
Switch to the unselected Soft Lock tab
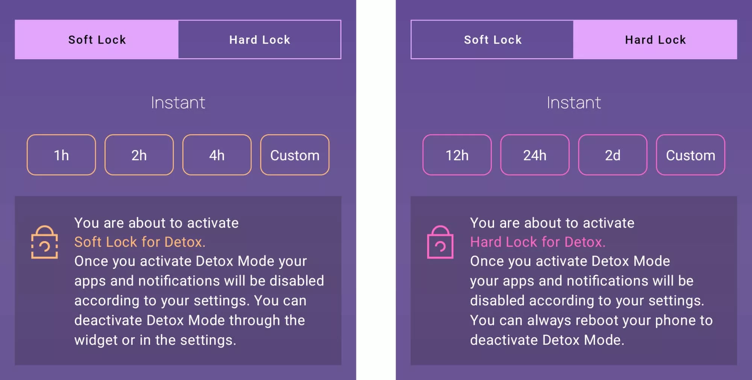493,40
